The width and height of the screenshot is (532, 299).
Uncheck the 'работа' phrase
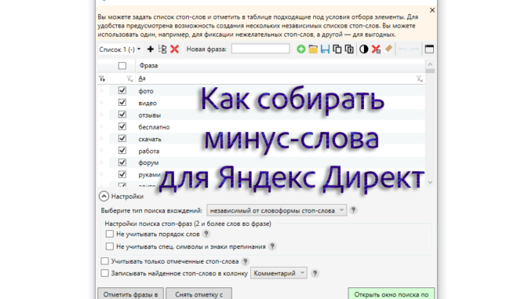[x=122, y=151]
